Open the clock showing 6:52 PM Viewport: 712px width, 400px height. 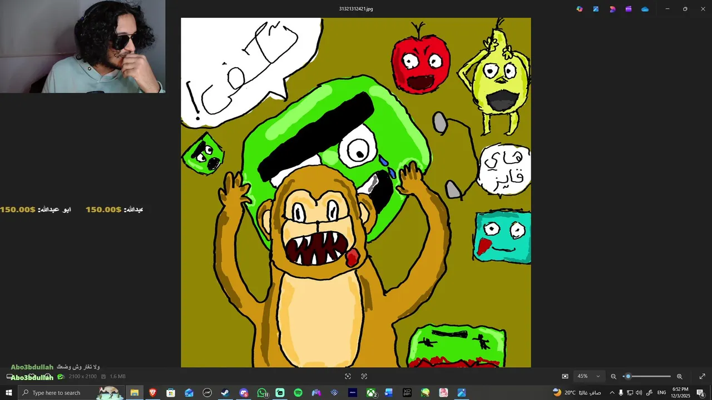click(680, 393)
